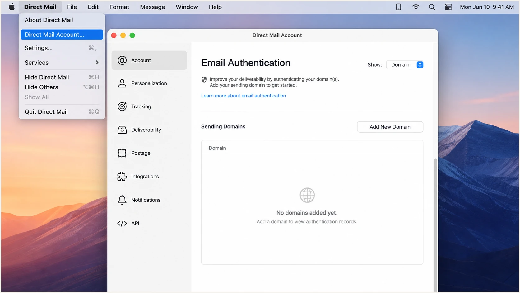Screen dimensions: 520x293
Task: Click the date and time in menu bar
Action: (x=487, y=7)
